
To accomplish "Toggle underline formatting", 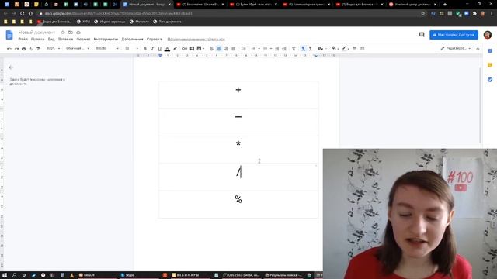I will [159, 48].
